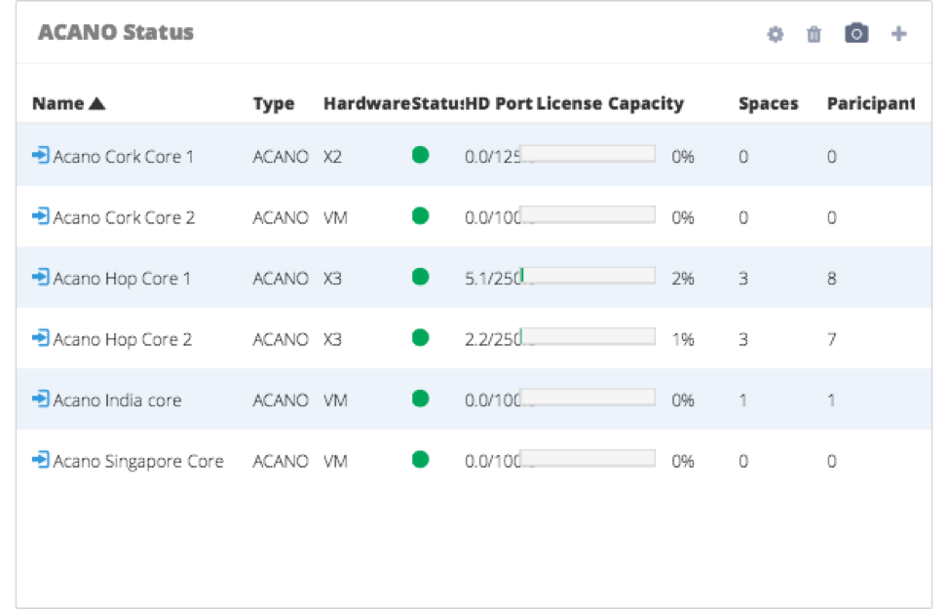Click green status dot for Acano India core
Screen dimensions: 948x609
pyautogui.click(x=420, y=399)
